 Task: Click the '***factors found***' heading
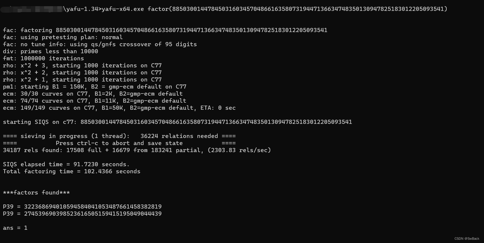tap(36, 193)
